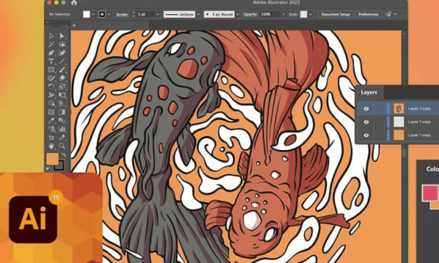Select the Blend tool

coord(62,120)
